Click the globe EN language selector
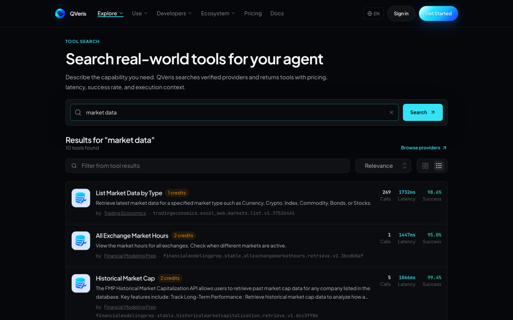 (x=373, y=13)
